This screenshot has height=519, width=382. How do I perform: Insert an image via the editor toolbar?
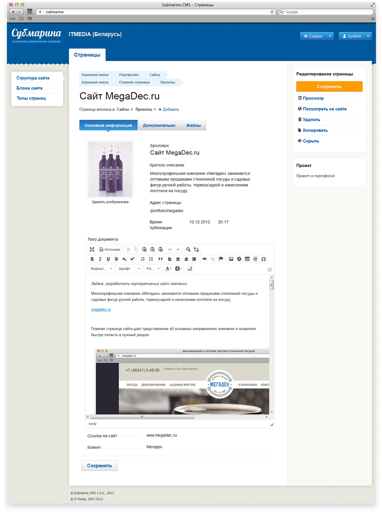[231, 259]
